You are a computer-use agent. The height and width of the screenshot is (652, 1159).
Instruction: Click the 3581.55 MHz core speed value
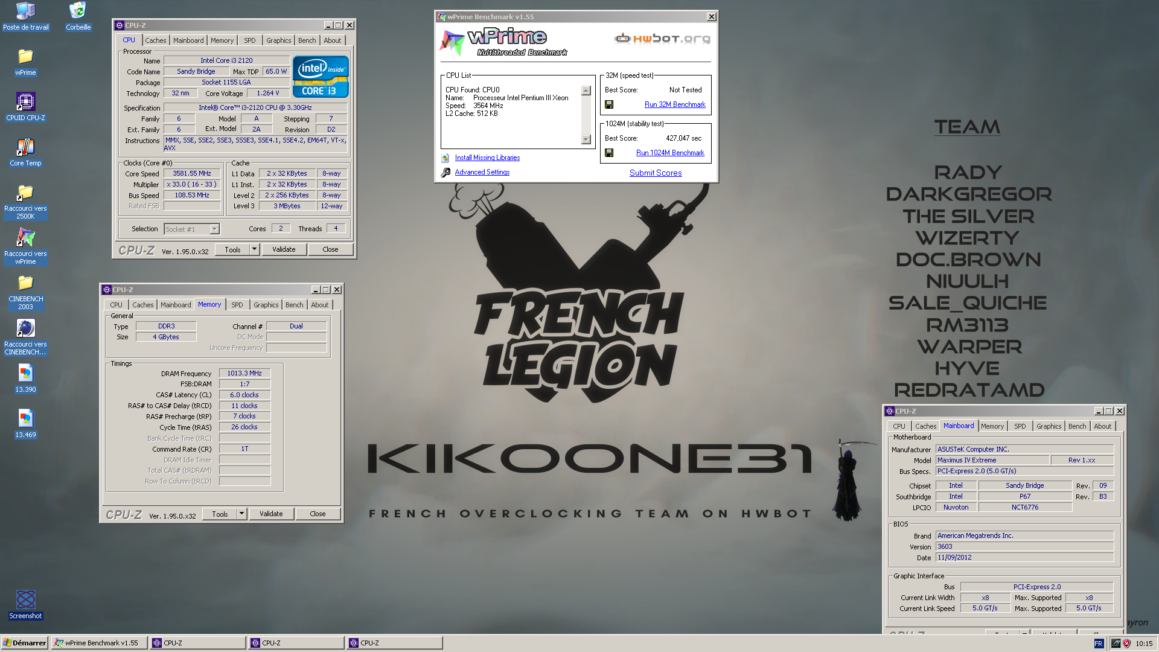pos(192,173)
